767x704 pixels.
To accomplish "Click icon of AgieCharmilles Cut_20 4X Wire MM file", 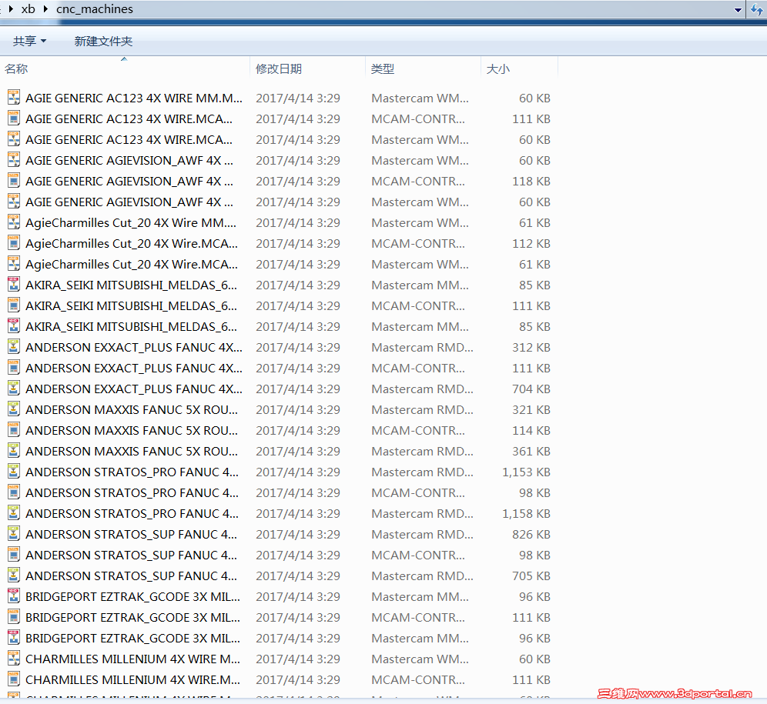I will coord(14,222).
